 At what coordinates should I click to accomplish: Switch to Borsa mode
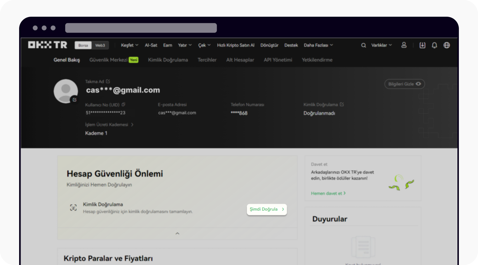click(83, 45)
